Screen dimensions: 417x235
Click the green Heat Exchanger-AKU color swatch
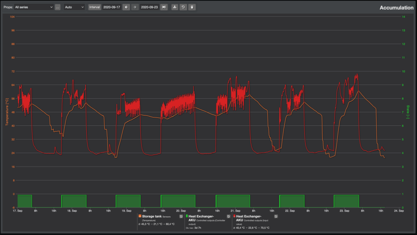tap(187, 216)
